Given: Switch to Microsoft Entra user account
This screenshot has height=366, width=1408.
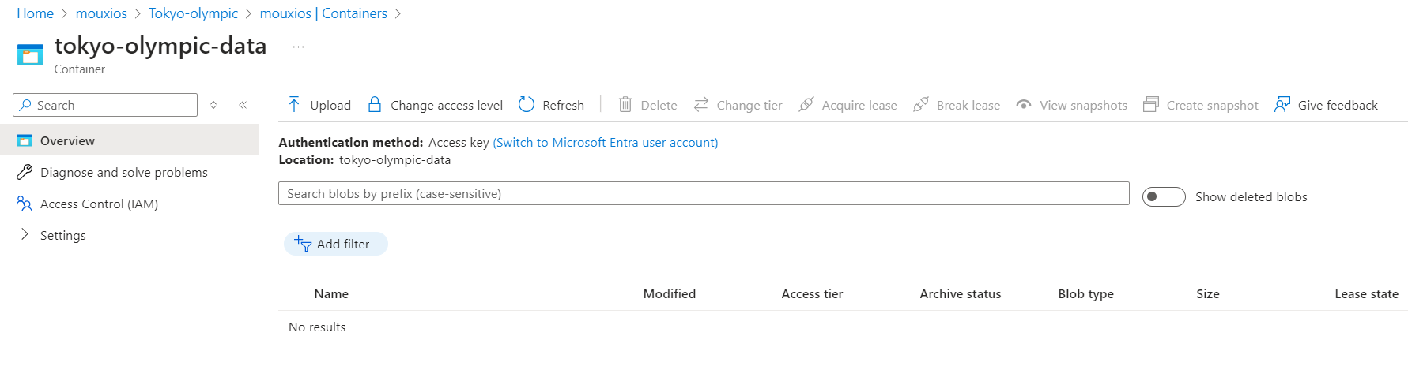Looking at the screenshot, I should click(606, 142).
